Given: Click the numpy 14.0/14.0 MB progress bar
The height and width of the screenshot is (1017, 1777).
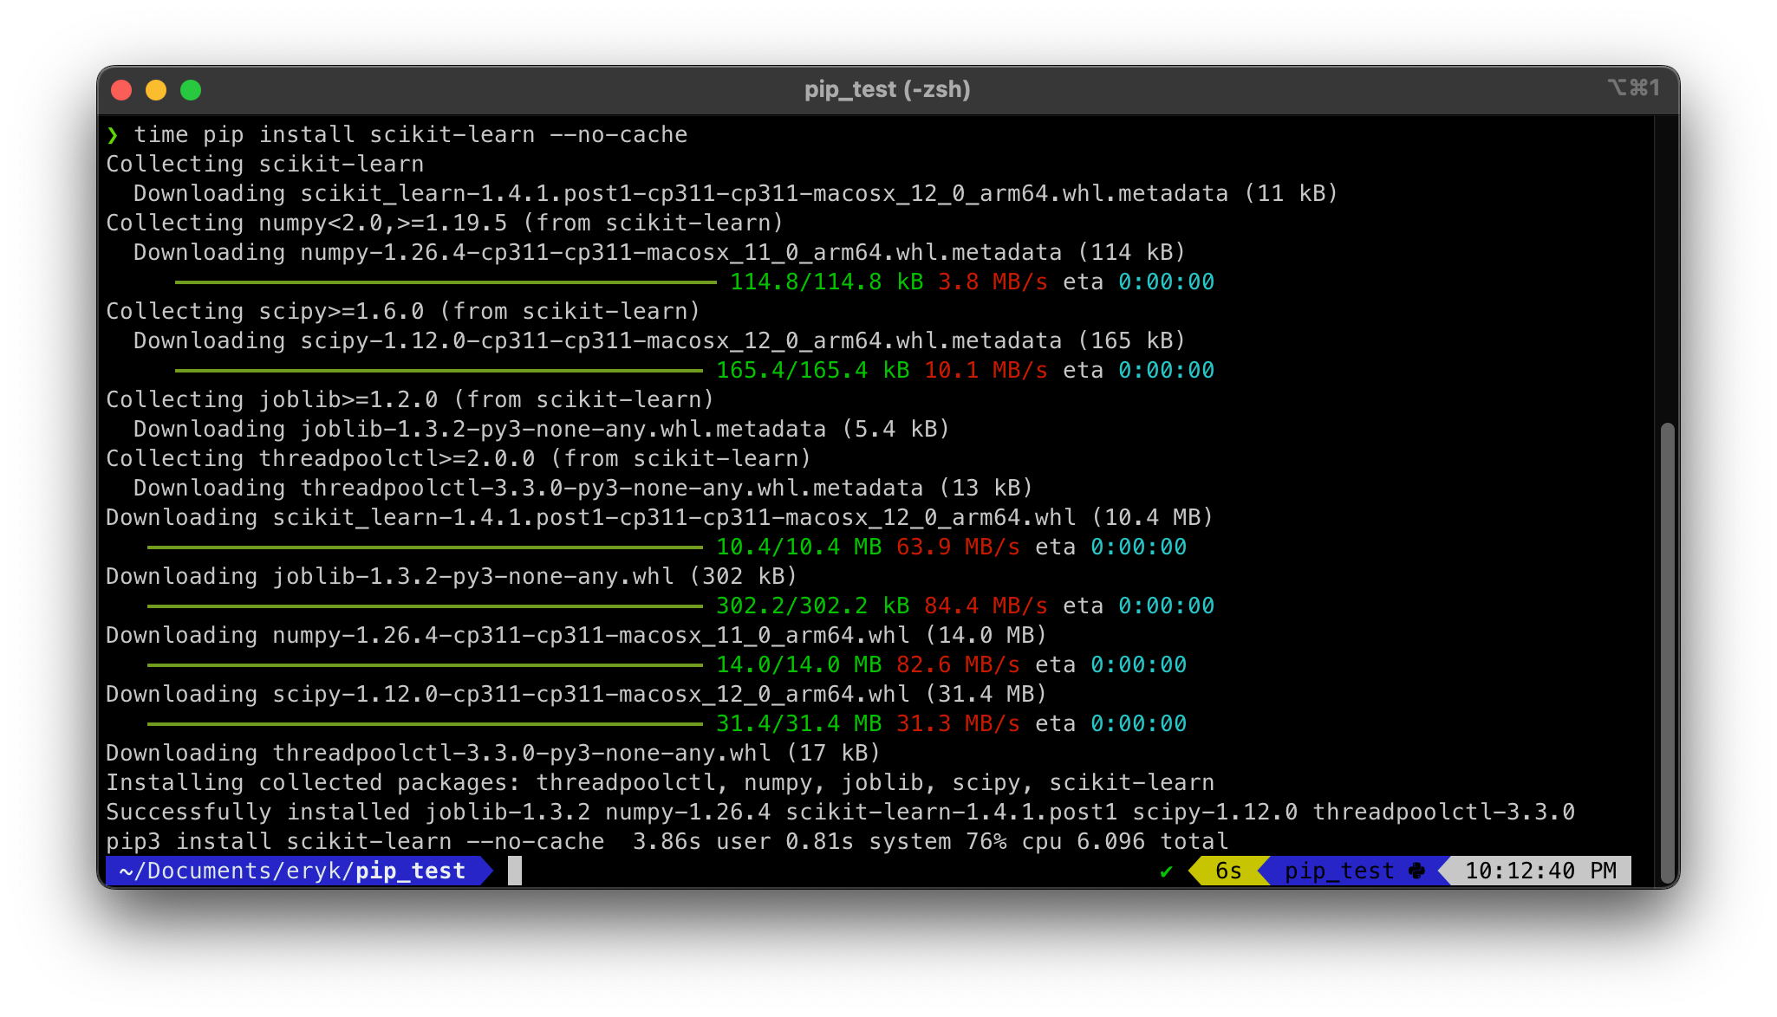Looking at the screenshot, I should [x=425, y=664].
